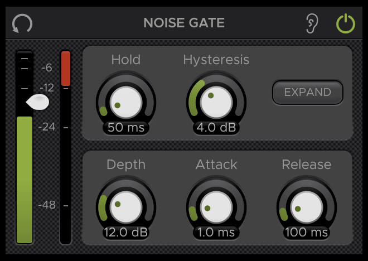Select the 12.0 dB depth value field
The height and width of the screenshot is (261, 368).
click(126, 233)
